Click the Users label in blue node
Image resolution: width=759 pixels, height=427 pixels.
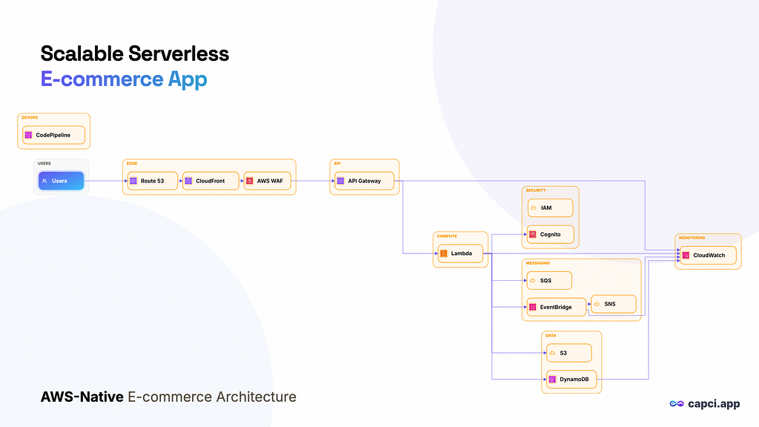(x=59, y=181)
